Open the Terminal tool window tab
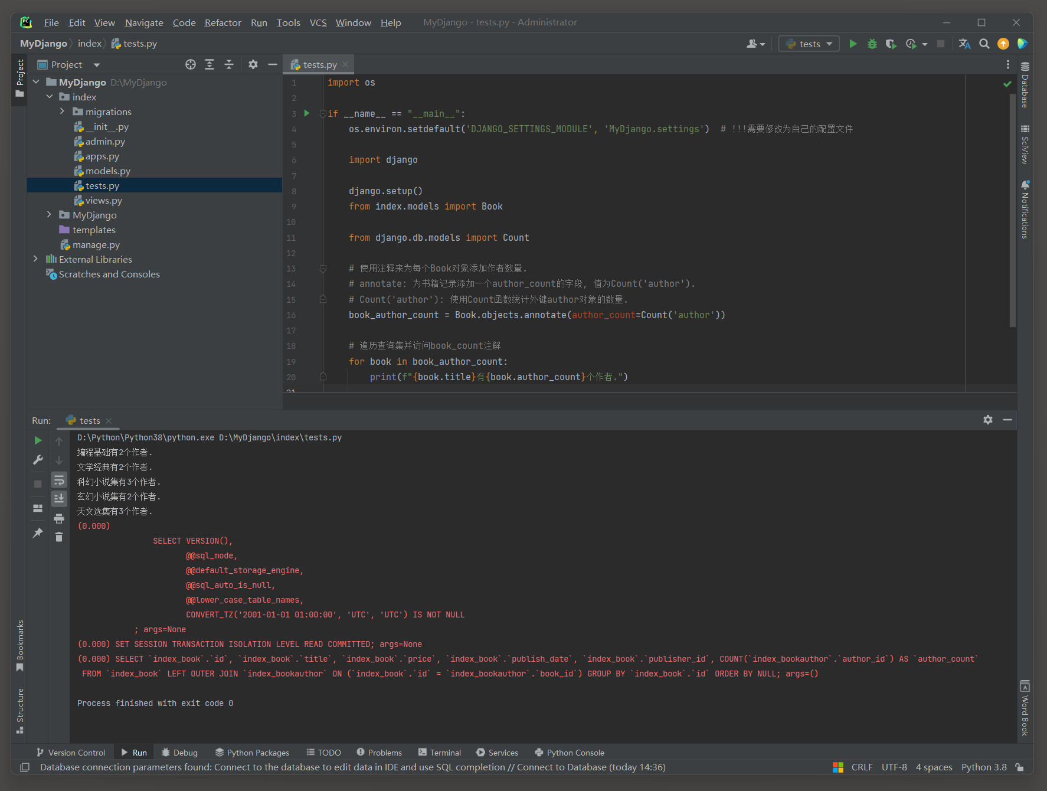1047x791 pixels. (440, 753)
